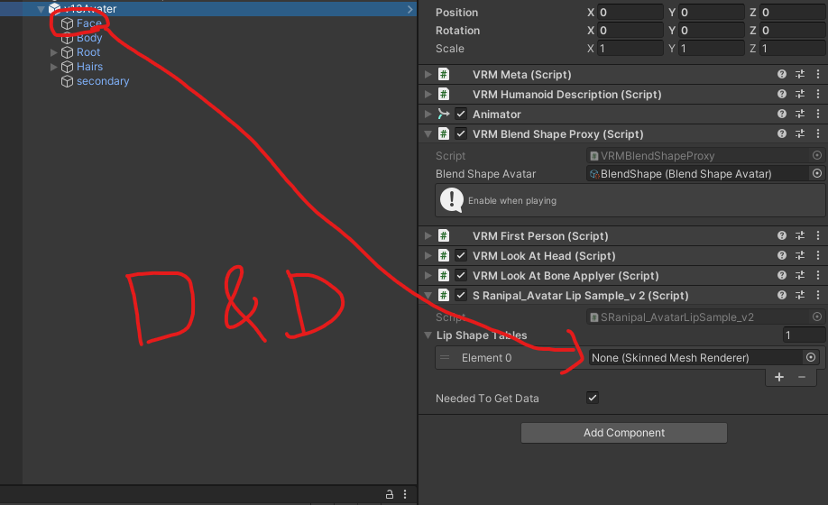Click the Position X input field
This screenshot has height=505, width=828.
tap(630, 12)
